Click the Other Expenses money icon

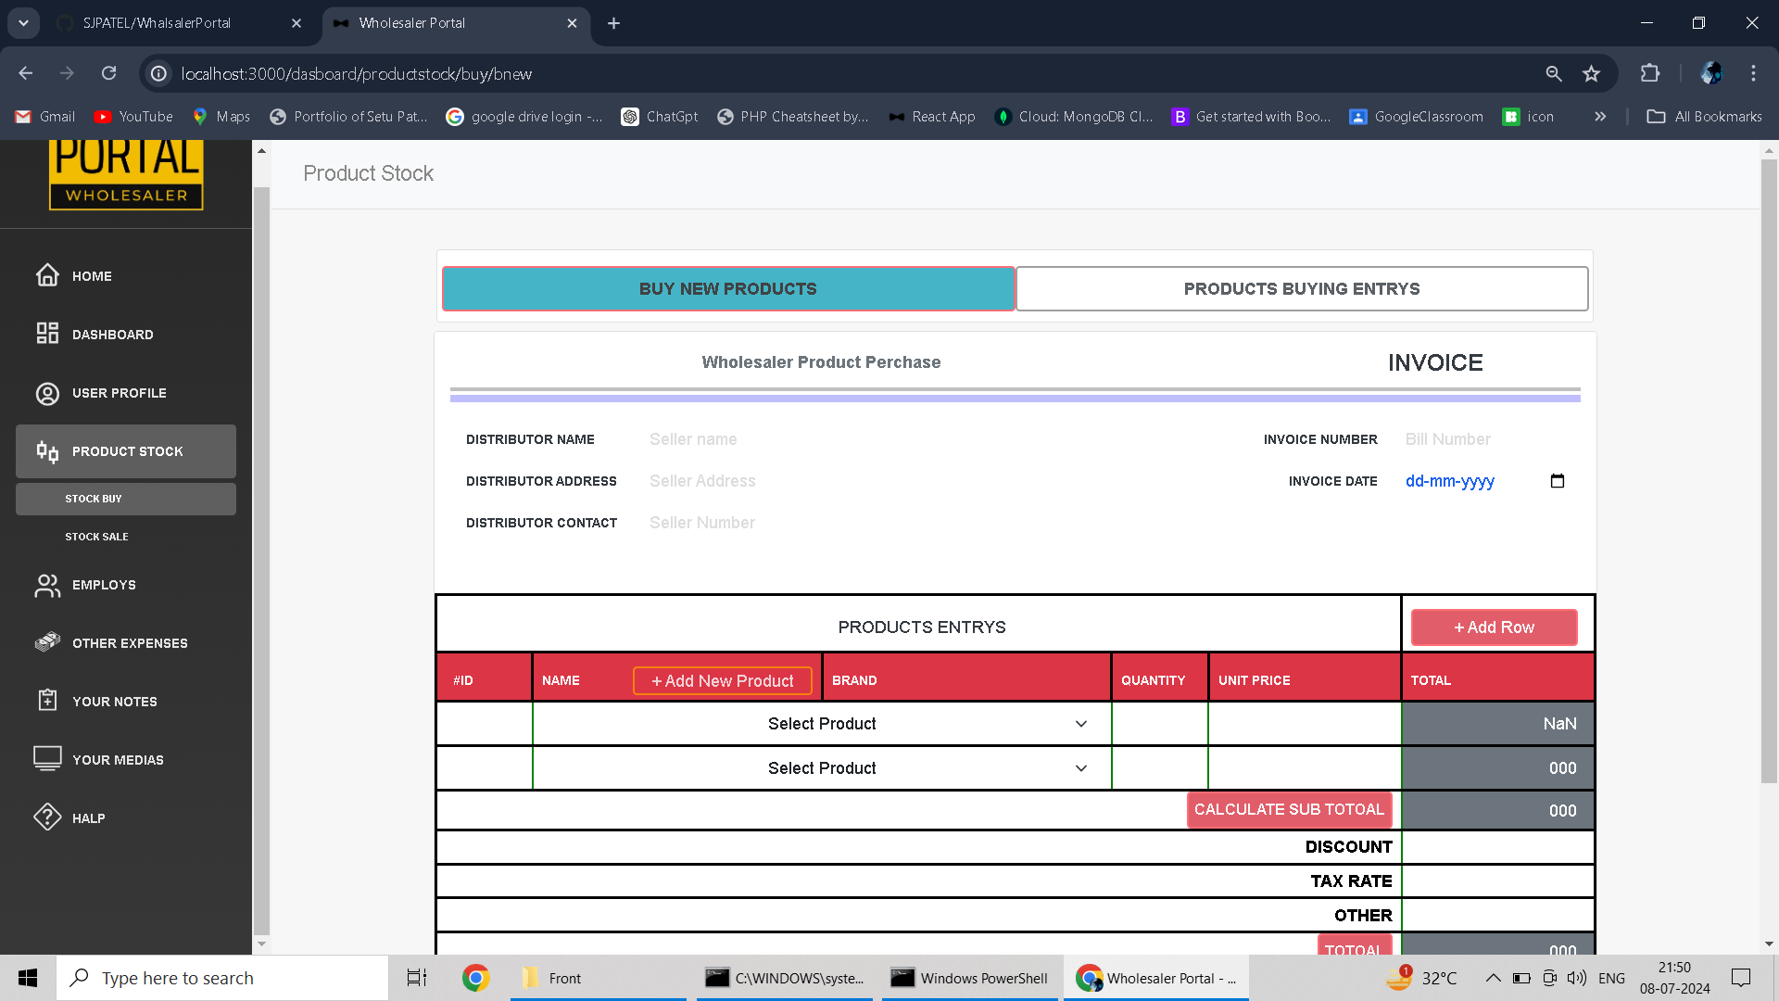tap(47, 642)
